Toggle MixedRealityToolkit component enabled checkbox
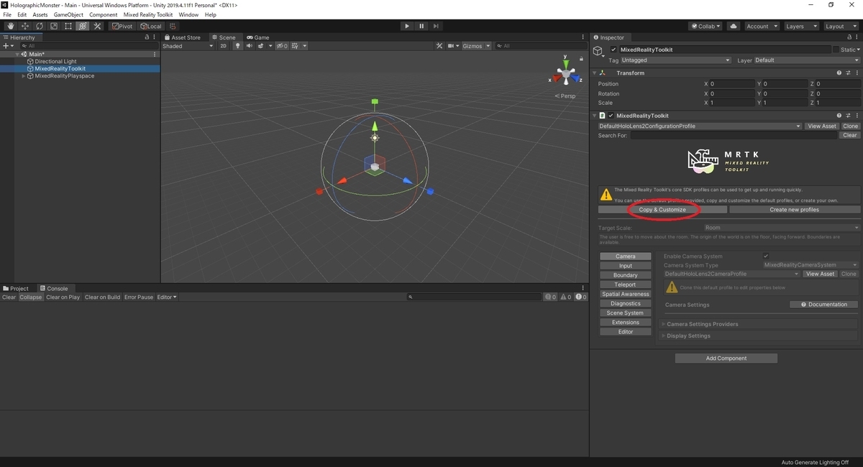Screen dimensions: 863x467 pyautogui.click(x=611, y=116)
